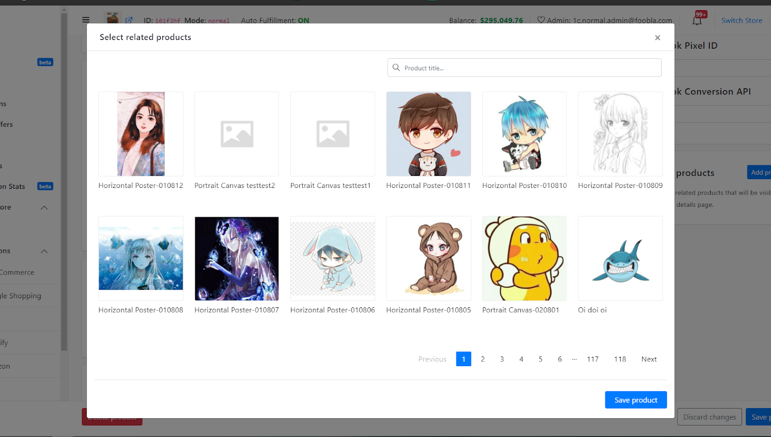771x437 pixels.
Task: Click the search magnifier icon
Action: pyautogui.click(x=396, y=67)
